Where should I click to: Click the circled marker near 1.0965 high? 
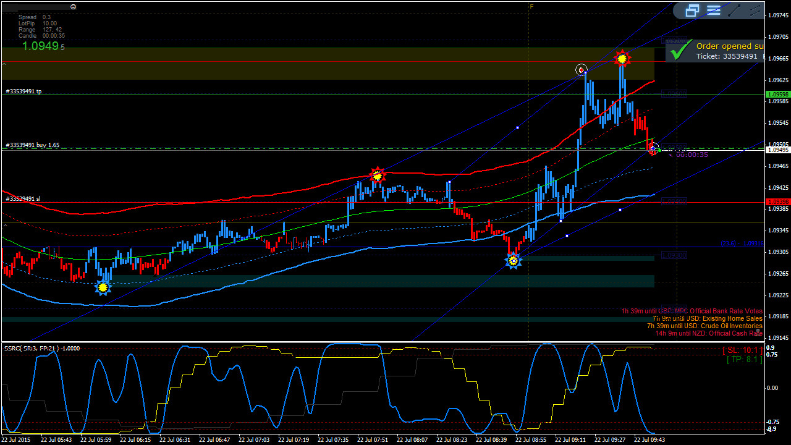click(581, 70)
